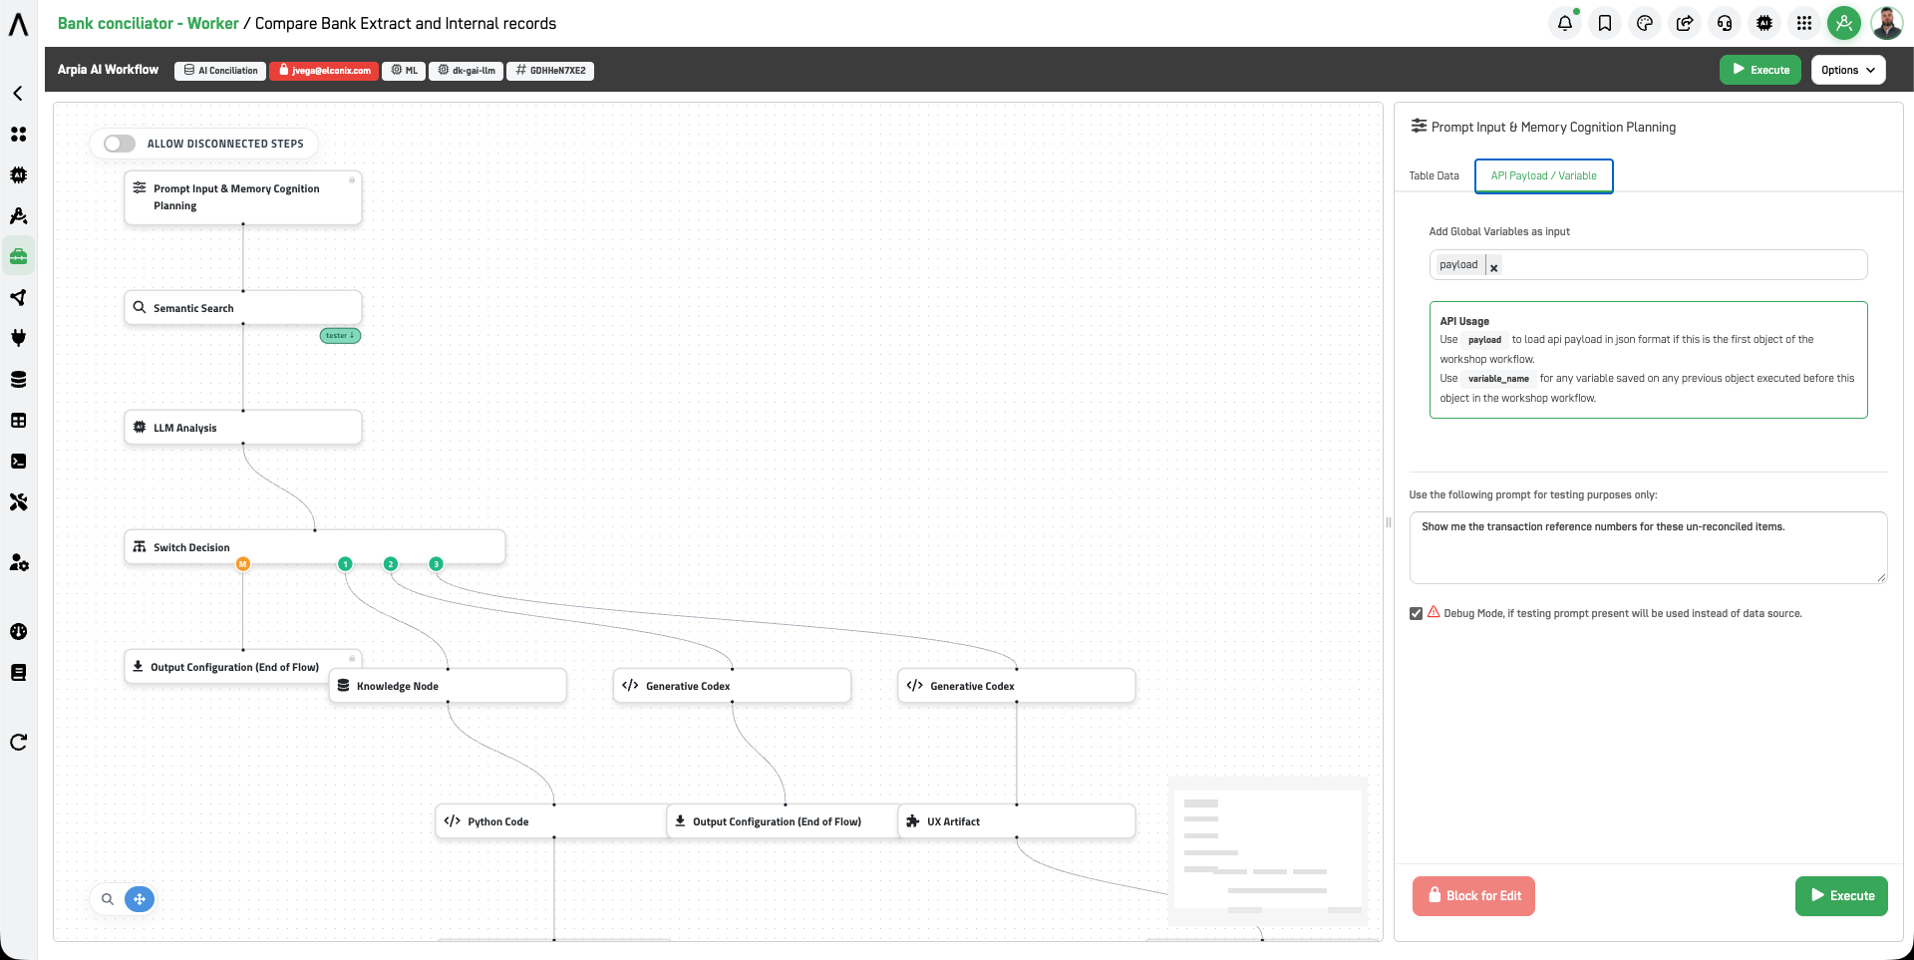The height and width of the screenshot is (960, 1914).
Task: Click the refresh icon in the sidebar
Action: tap(18, 742)
